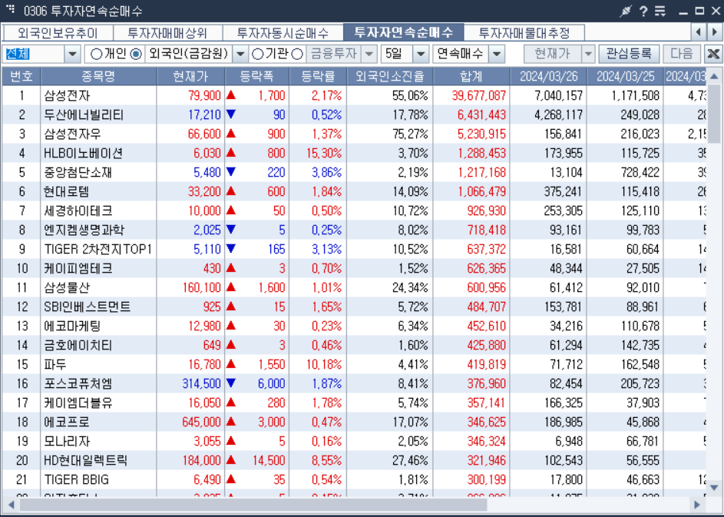
Task: Click the 전체 input field
Action: tap(34, 54)
